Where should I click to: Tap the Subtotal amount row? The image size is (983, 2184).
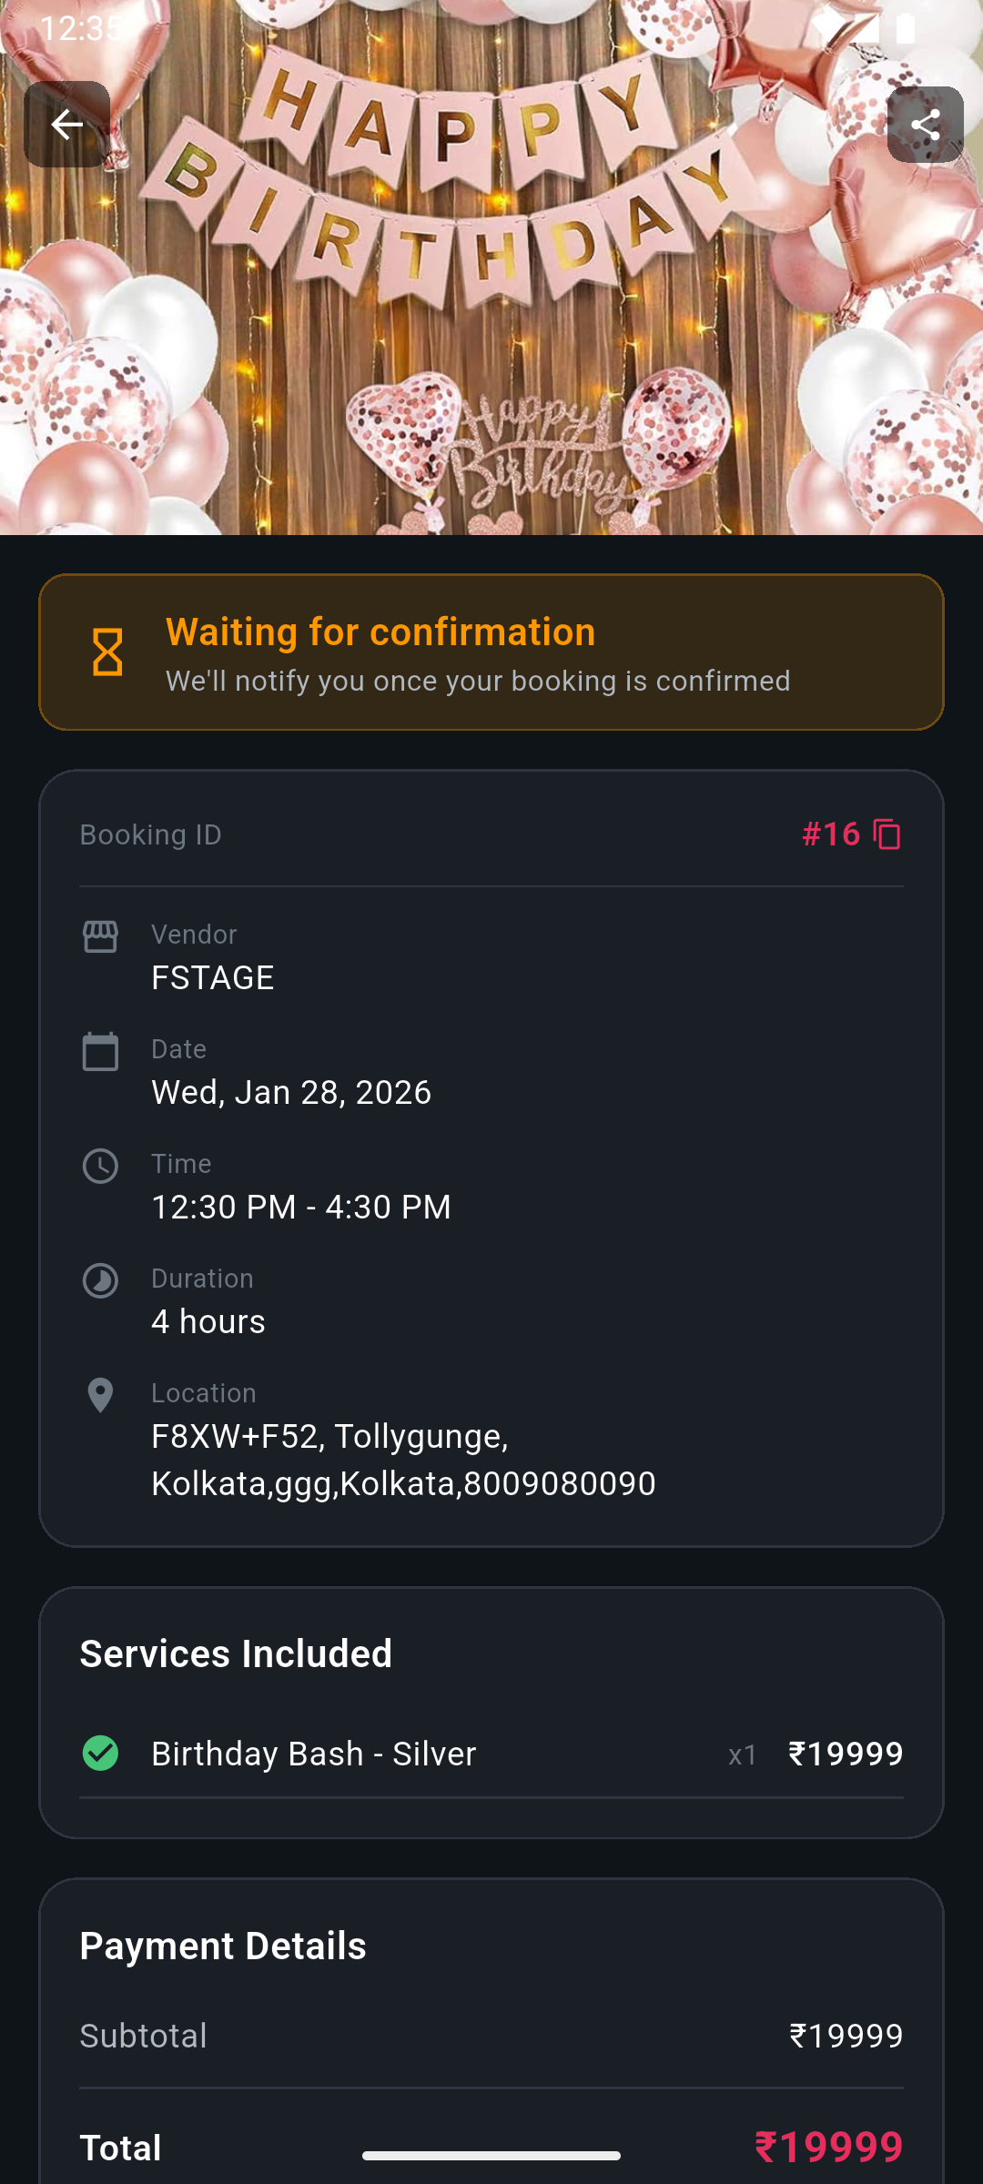pyautogui.click(x=491, y=2036)
